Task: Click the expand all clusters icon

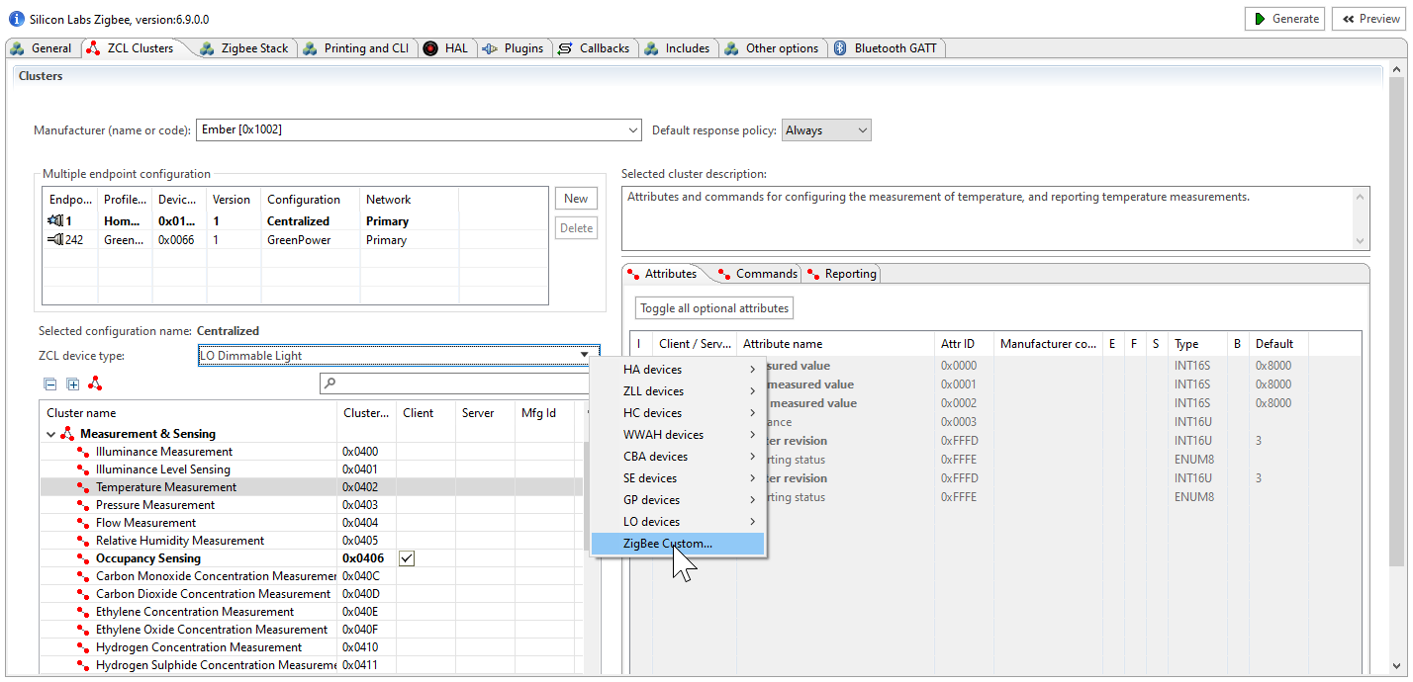Action: click(72, 384)
